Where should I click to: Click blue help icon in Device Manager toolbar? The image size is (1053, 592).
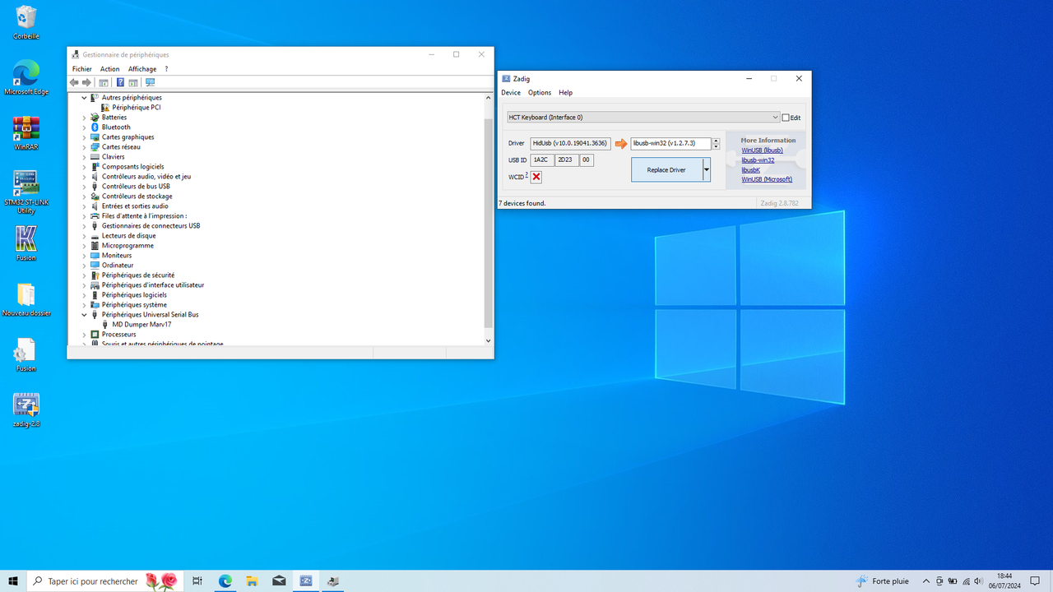click(x=120, y=82)
